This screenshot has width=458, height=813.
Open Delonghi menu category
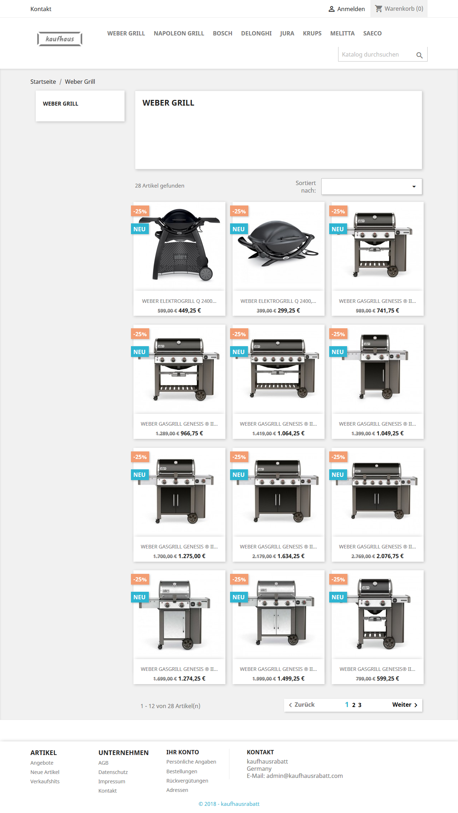pyautogui.click(x=256, y=33)
